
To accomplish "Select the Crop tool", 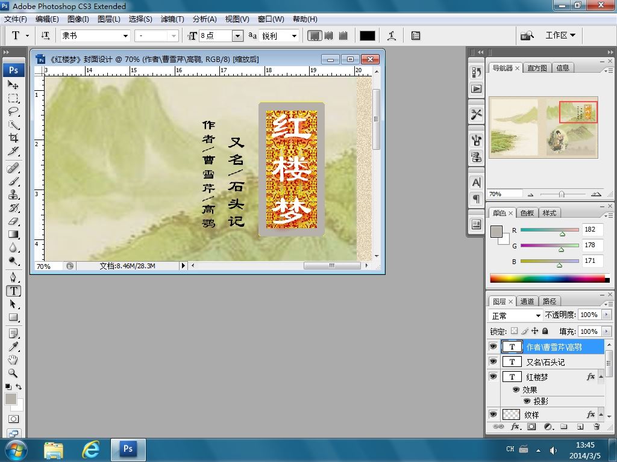I will coord(13,138).
